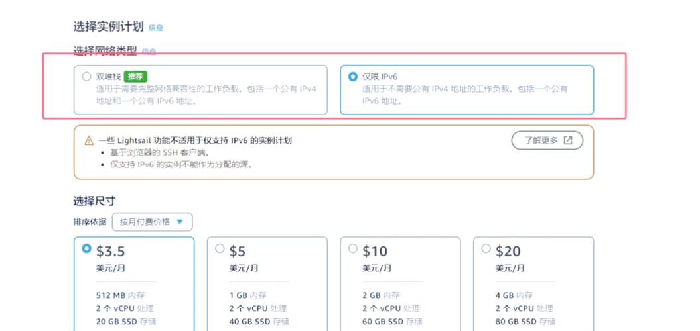Choose the $5 monthly plan radio
This screenshot has height=331, width=700.
point(220,249)
